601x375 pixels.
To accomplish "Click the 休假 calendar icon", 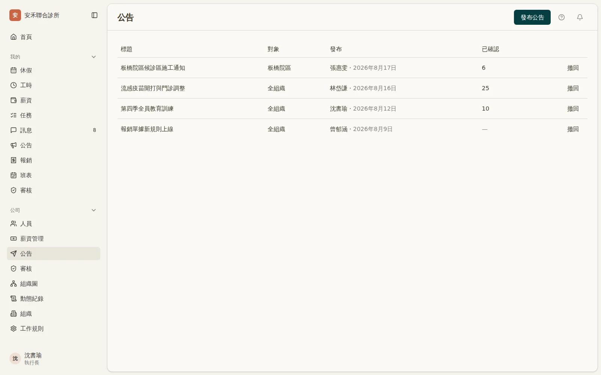I will pyautogui.click(x=14, y=70).
